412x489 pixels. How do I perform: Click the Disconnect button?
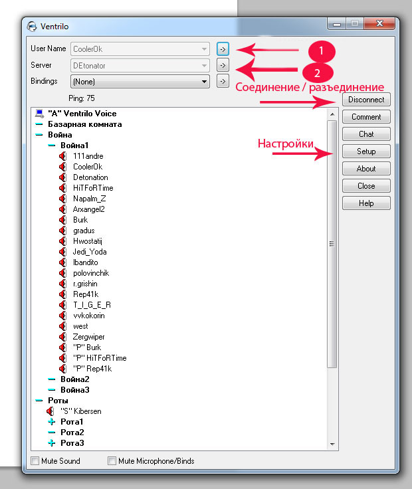click(x=366, y=100)
